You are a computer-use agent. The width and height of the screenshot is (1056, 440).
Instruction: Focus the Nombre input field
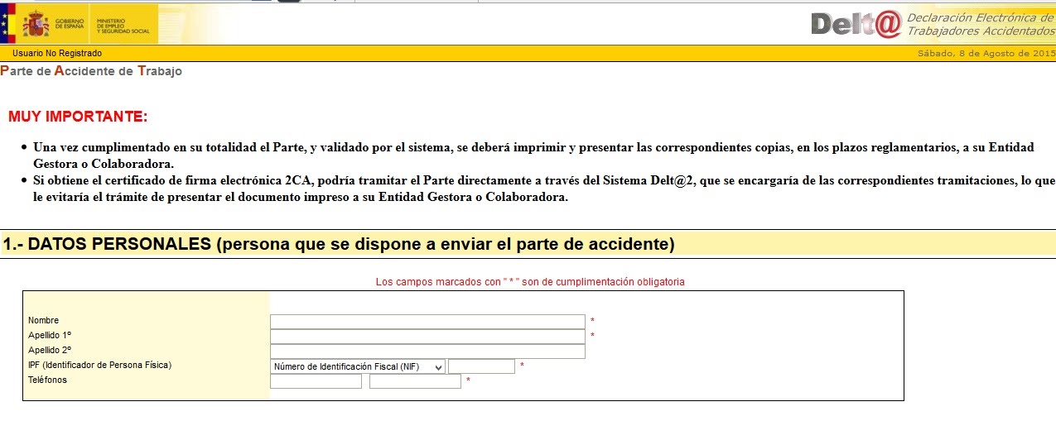point(427,322)
